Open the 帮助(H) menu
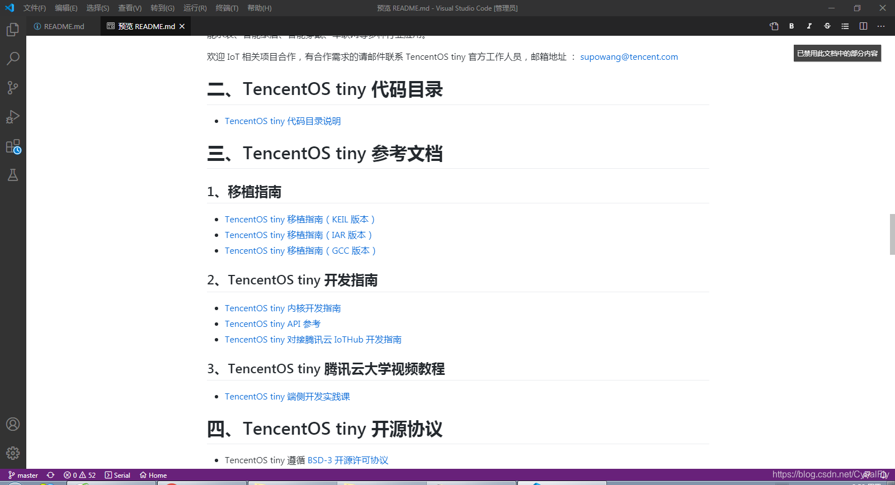 260,8
